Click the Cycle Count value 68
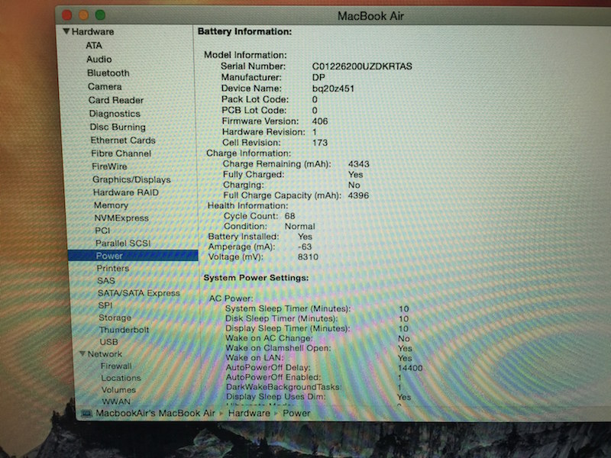 (x=290, y=216)
